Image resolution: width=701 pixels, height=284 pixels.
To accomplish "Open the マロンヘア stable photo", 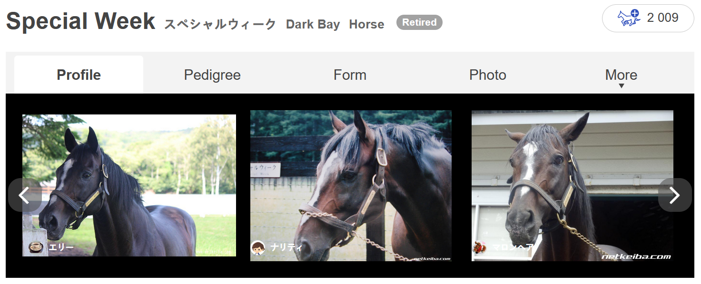I will coord(573,186).
